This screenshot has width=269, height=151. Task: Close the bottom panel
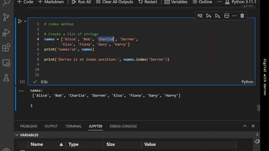(x=253, y=126)
